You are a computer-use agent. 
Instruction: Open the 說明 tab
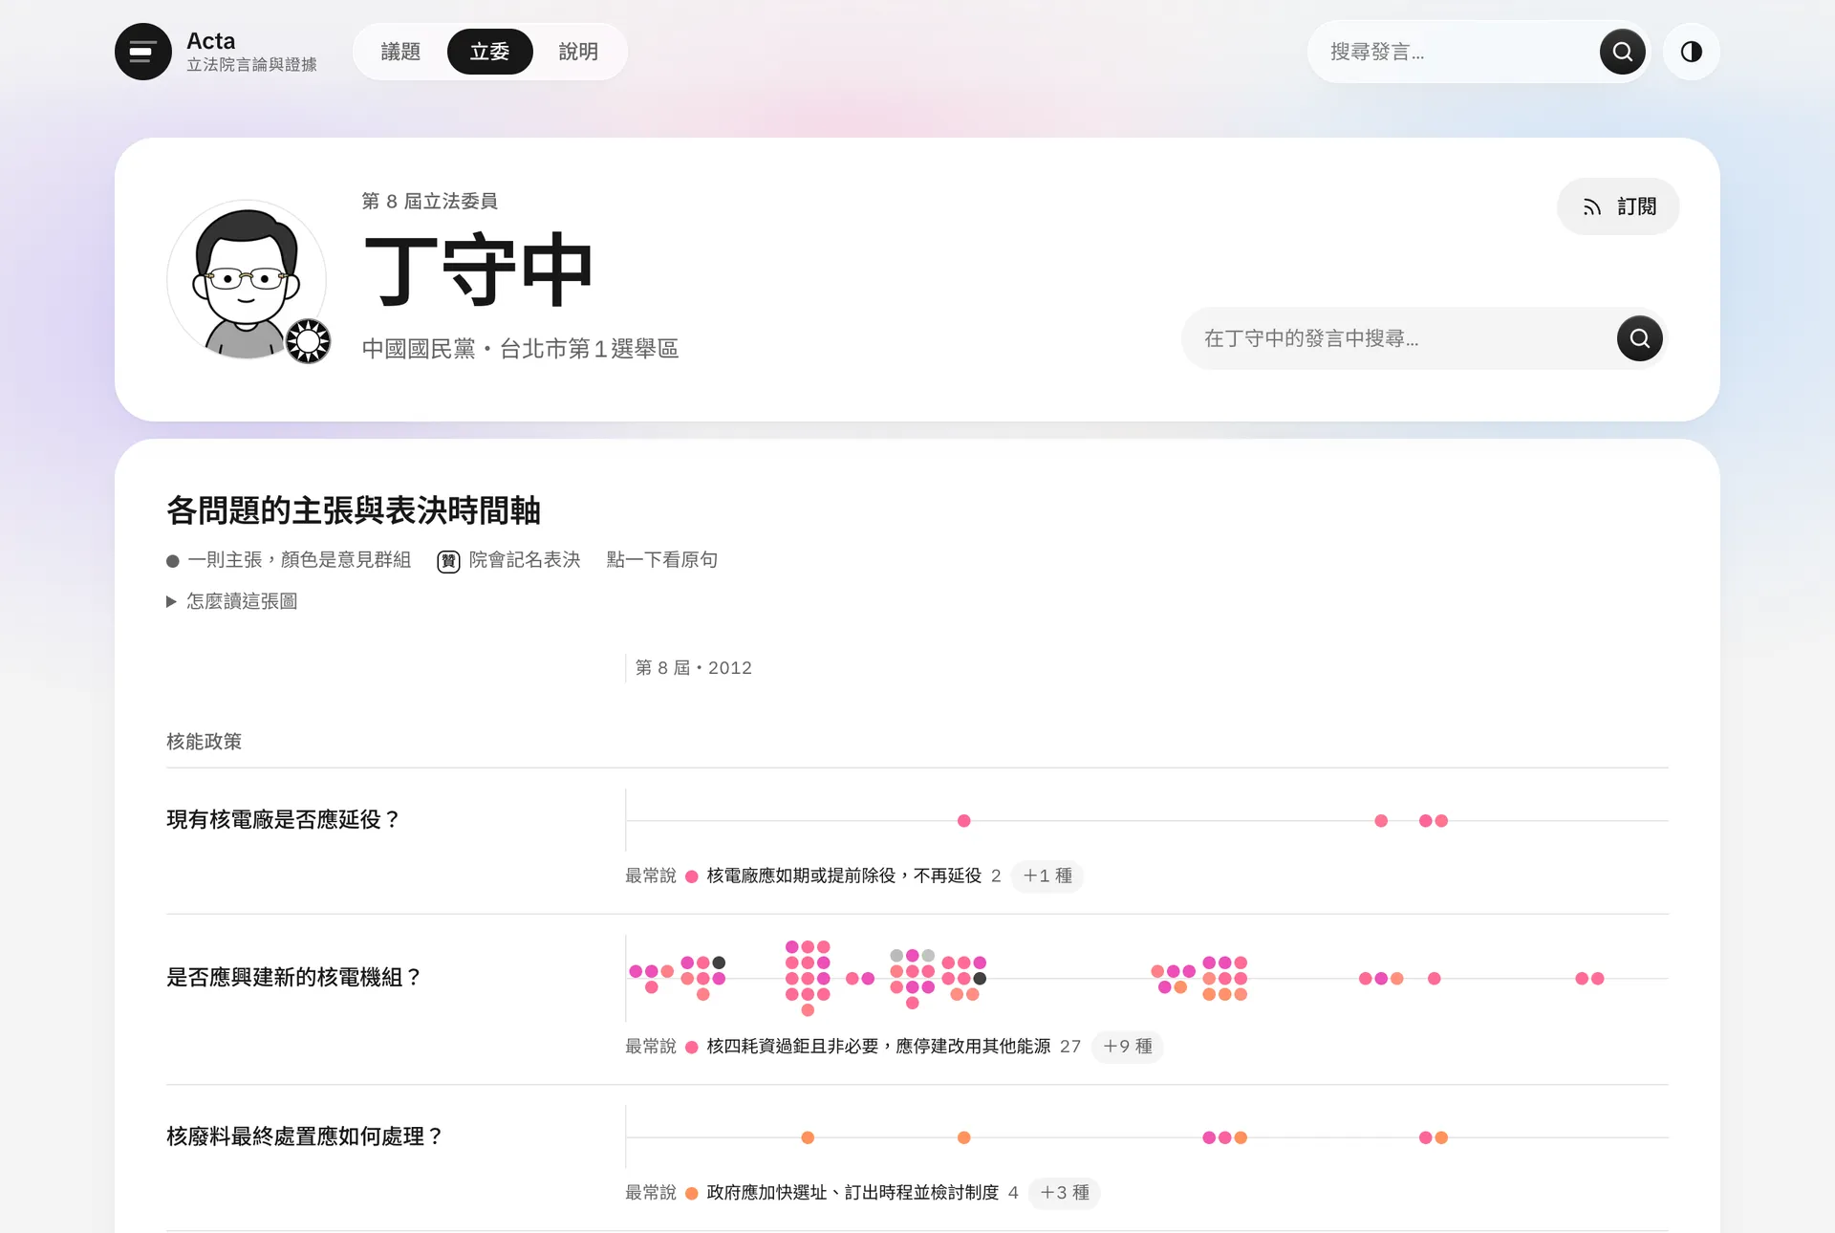(578, 52)
